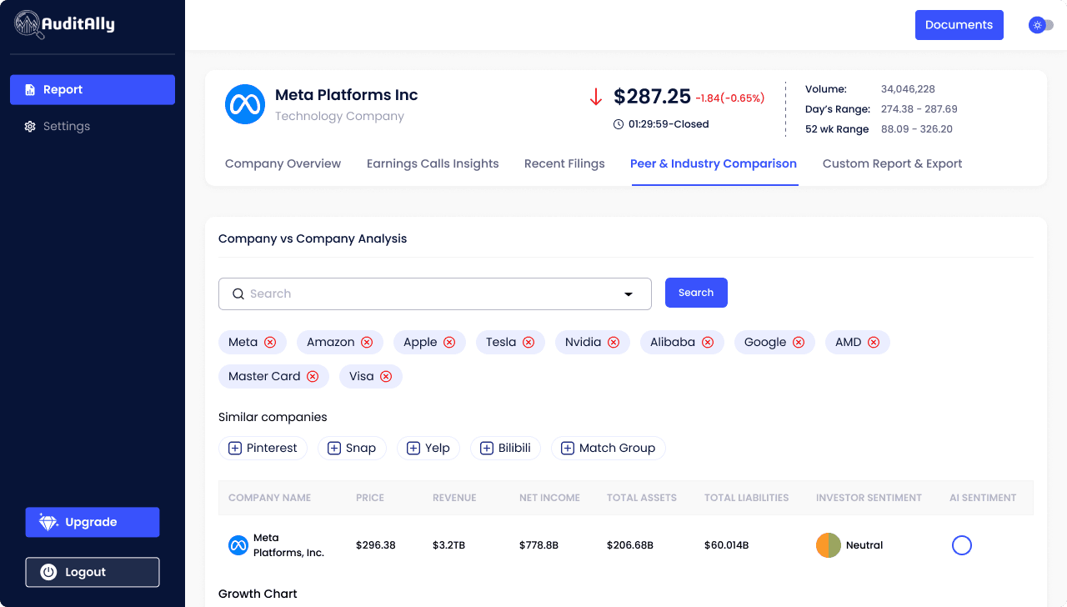The height and width of the screenshot is (607, 1067).
Task: Click the AuditAlly logo
Action: pos(65,24)
